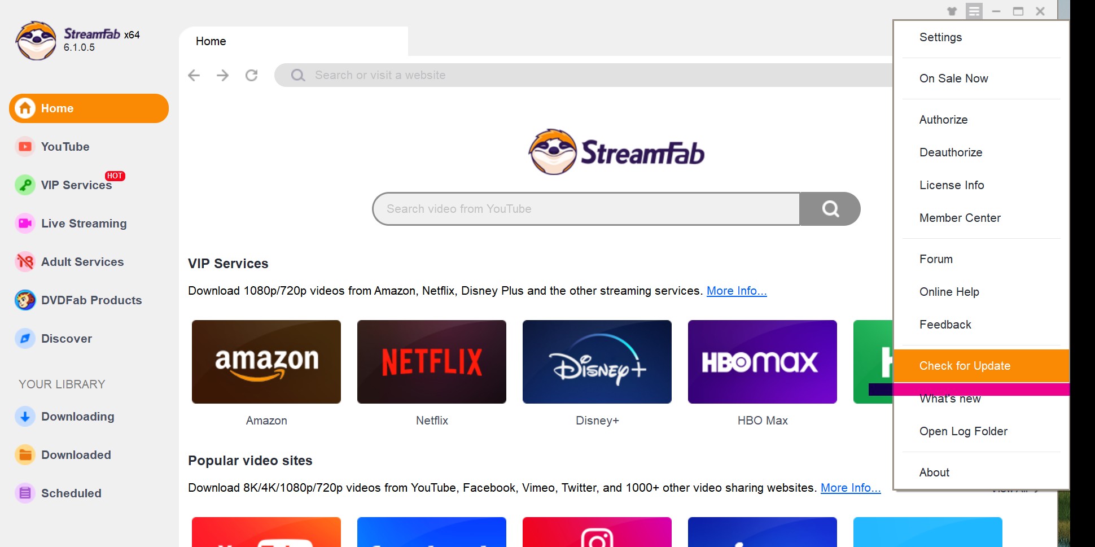Image resolution: width=1095 pixels, height=547 pixels.
Task: Click the StreamFab sloth logo in sidebar
Action: tap(36, 41)
